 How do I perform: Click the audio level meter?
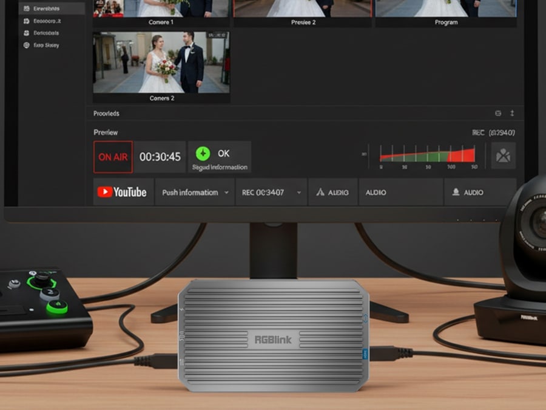point(427,156)
